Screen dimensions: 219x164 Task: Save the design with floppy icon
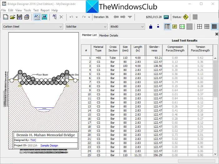(x=19, y=17)
